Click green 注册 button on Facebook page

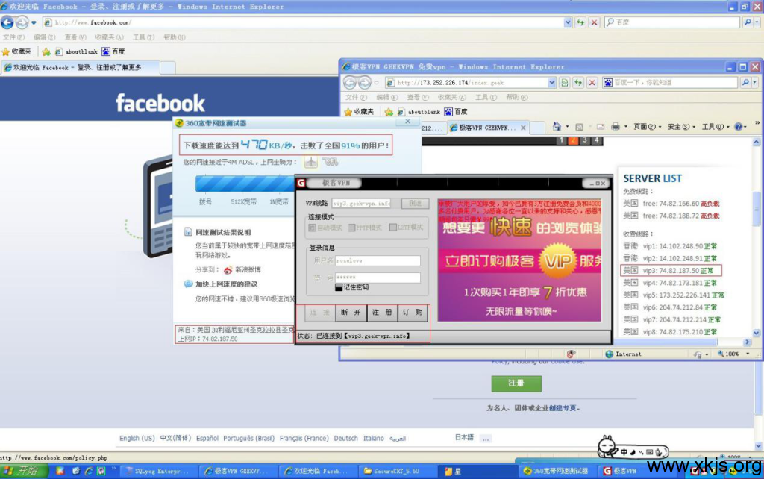516,383
